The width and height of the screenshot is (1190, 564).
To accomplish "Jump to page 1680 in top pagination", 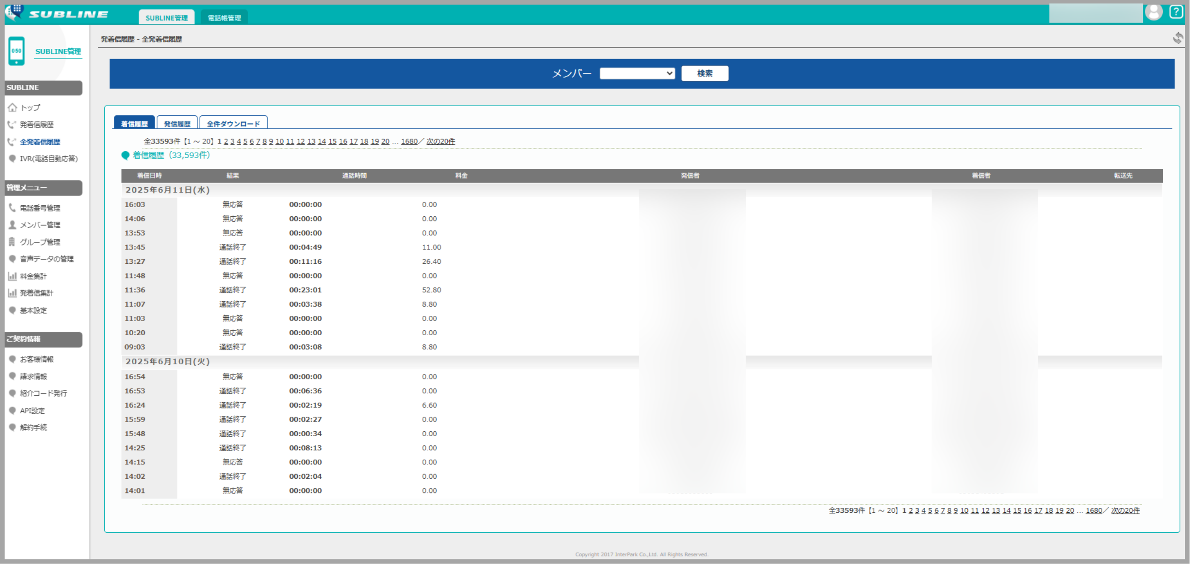I will pos(409,142).
